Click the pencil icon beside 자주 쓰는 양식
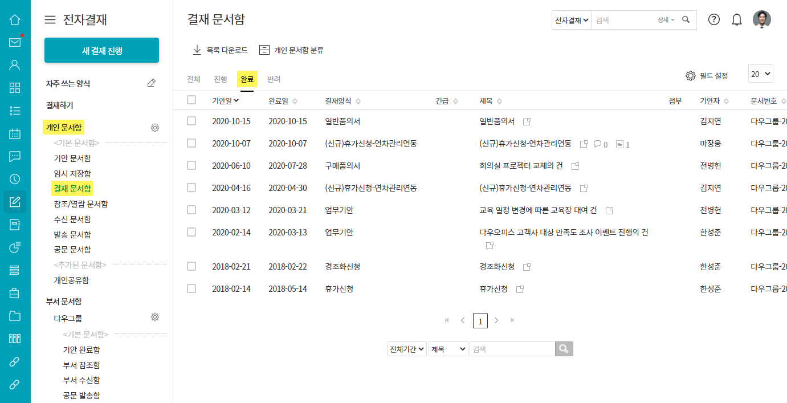The height and width of the screenshot is (403, 787). tap(151, 83)
